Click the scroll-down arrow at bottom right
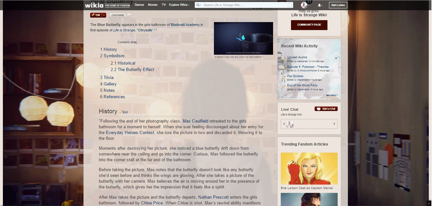 pos(429,203)
